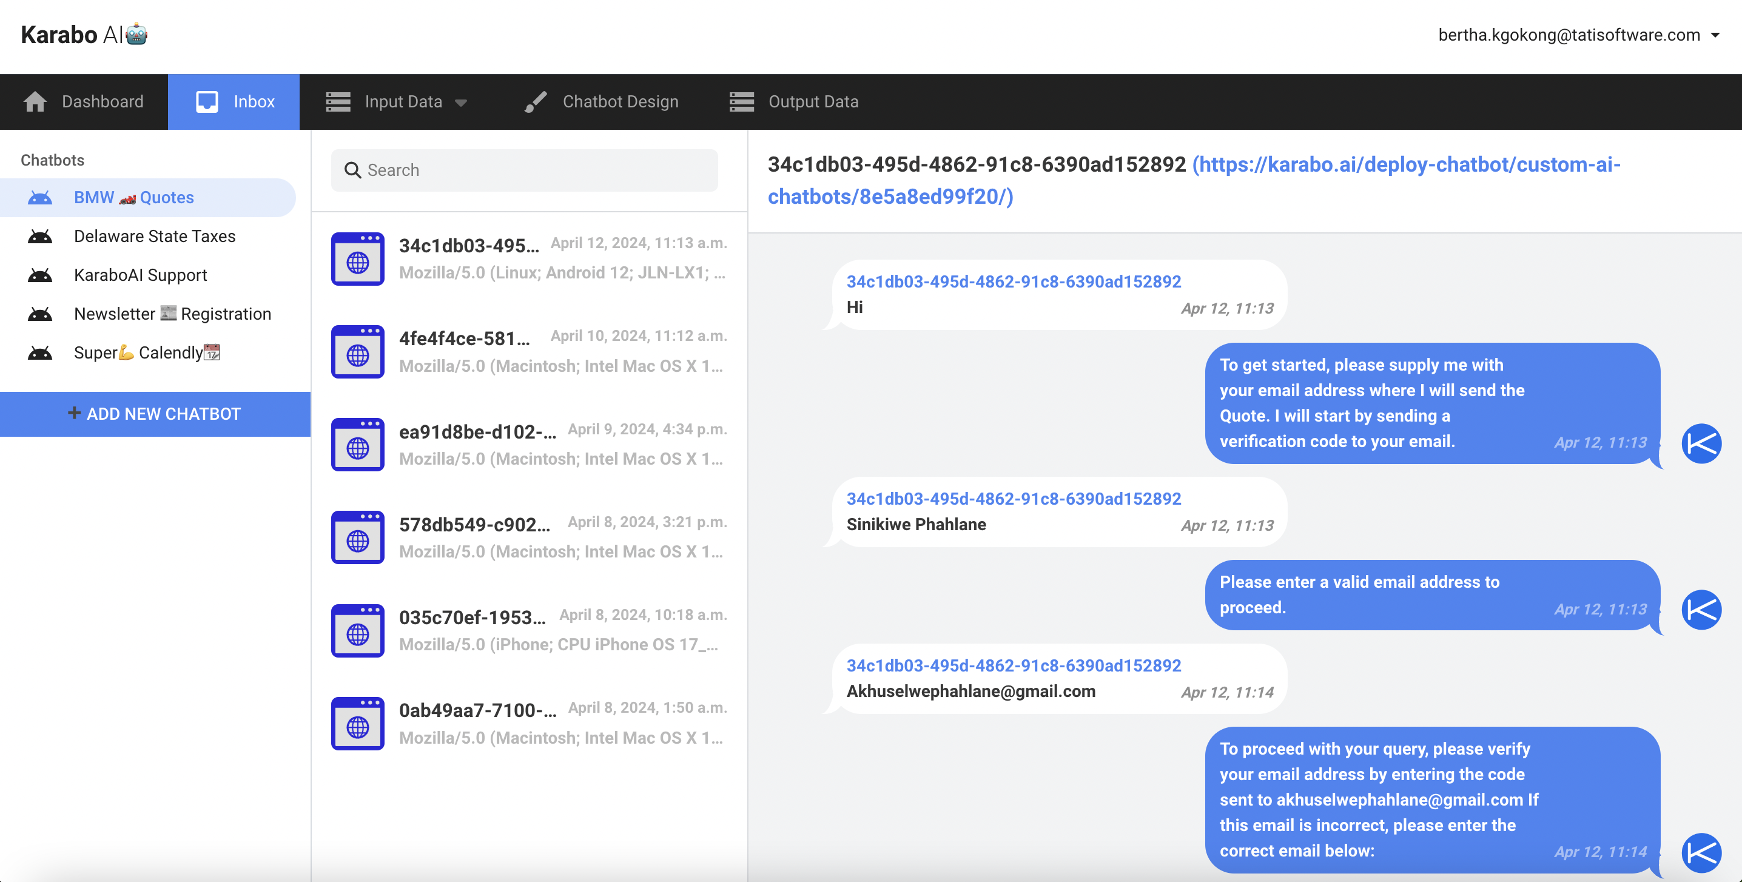This screenshot has height=882, width=1742.
Task: Click the Chatbot Design brush icon
Action: coord(536,101)
